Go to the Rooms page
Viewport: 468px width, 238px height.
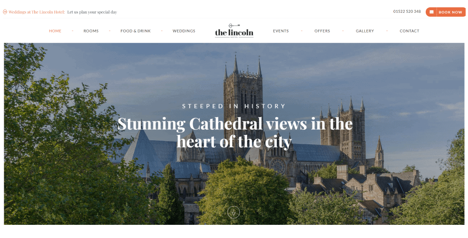click(91, 31)
